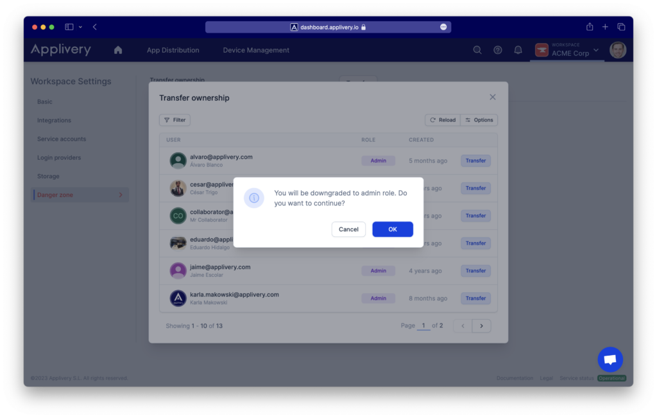This screenshot has height=418, width=657.
Task: Open the Device Management menu
Action: 255,50
